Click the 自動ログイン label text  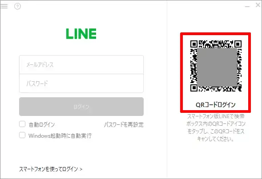tap(42, 125)
